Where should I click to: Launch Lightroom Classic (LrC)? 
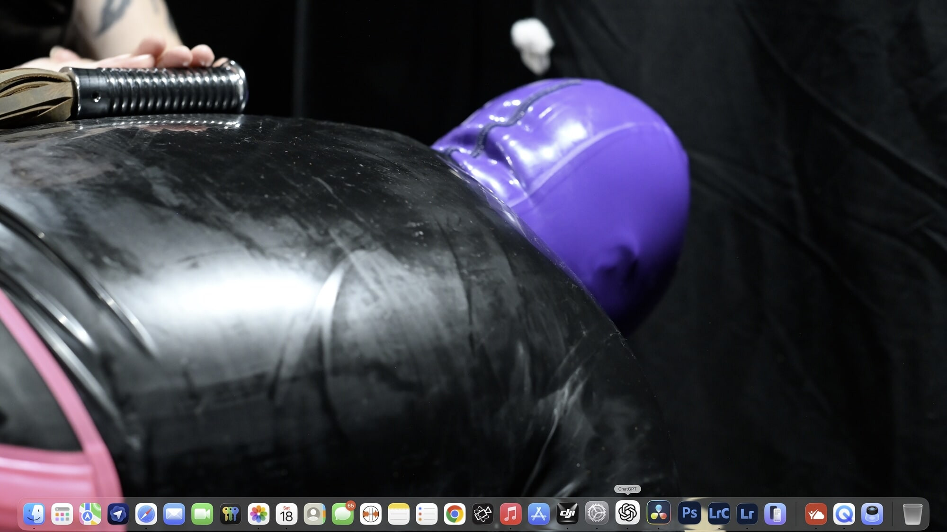[719, 514]
